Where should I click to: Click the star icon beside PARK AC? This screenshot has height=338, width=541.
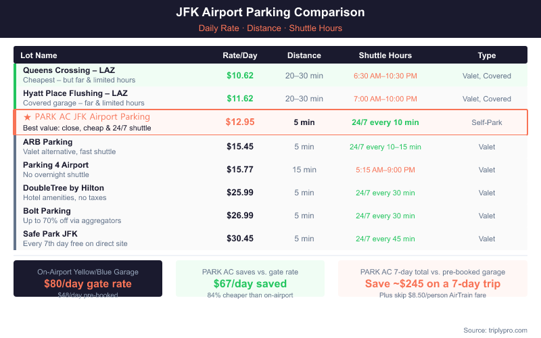point(27,117)
